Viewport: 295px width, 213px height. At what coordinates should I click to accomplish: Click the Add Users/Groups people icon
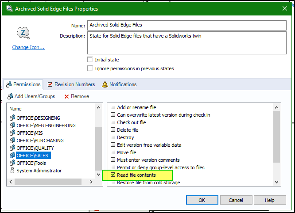click(10, 96)
